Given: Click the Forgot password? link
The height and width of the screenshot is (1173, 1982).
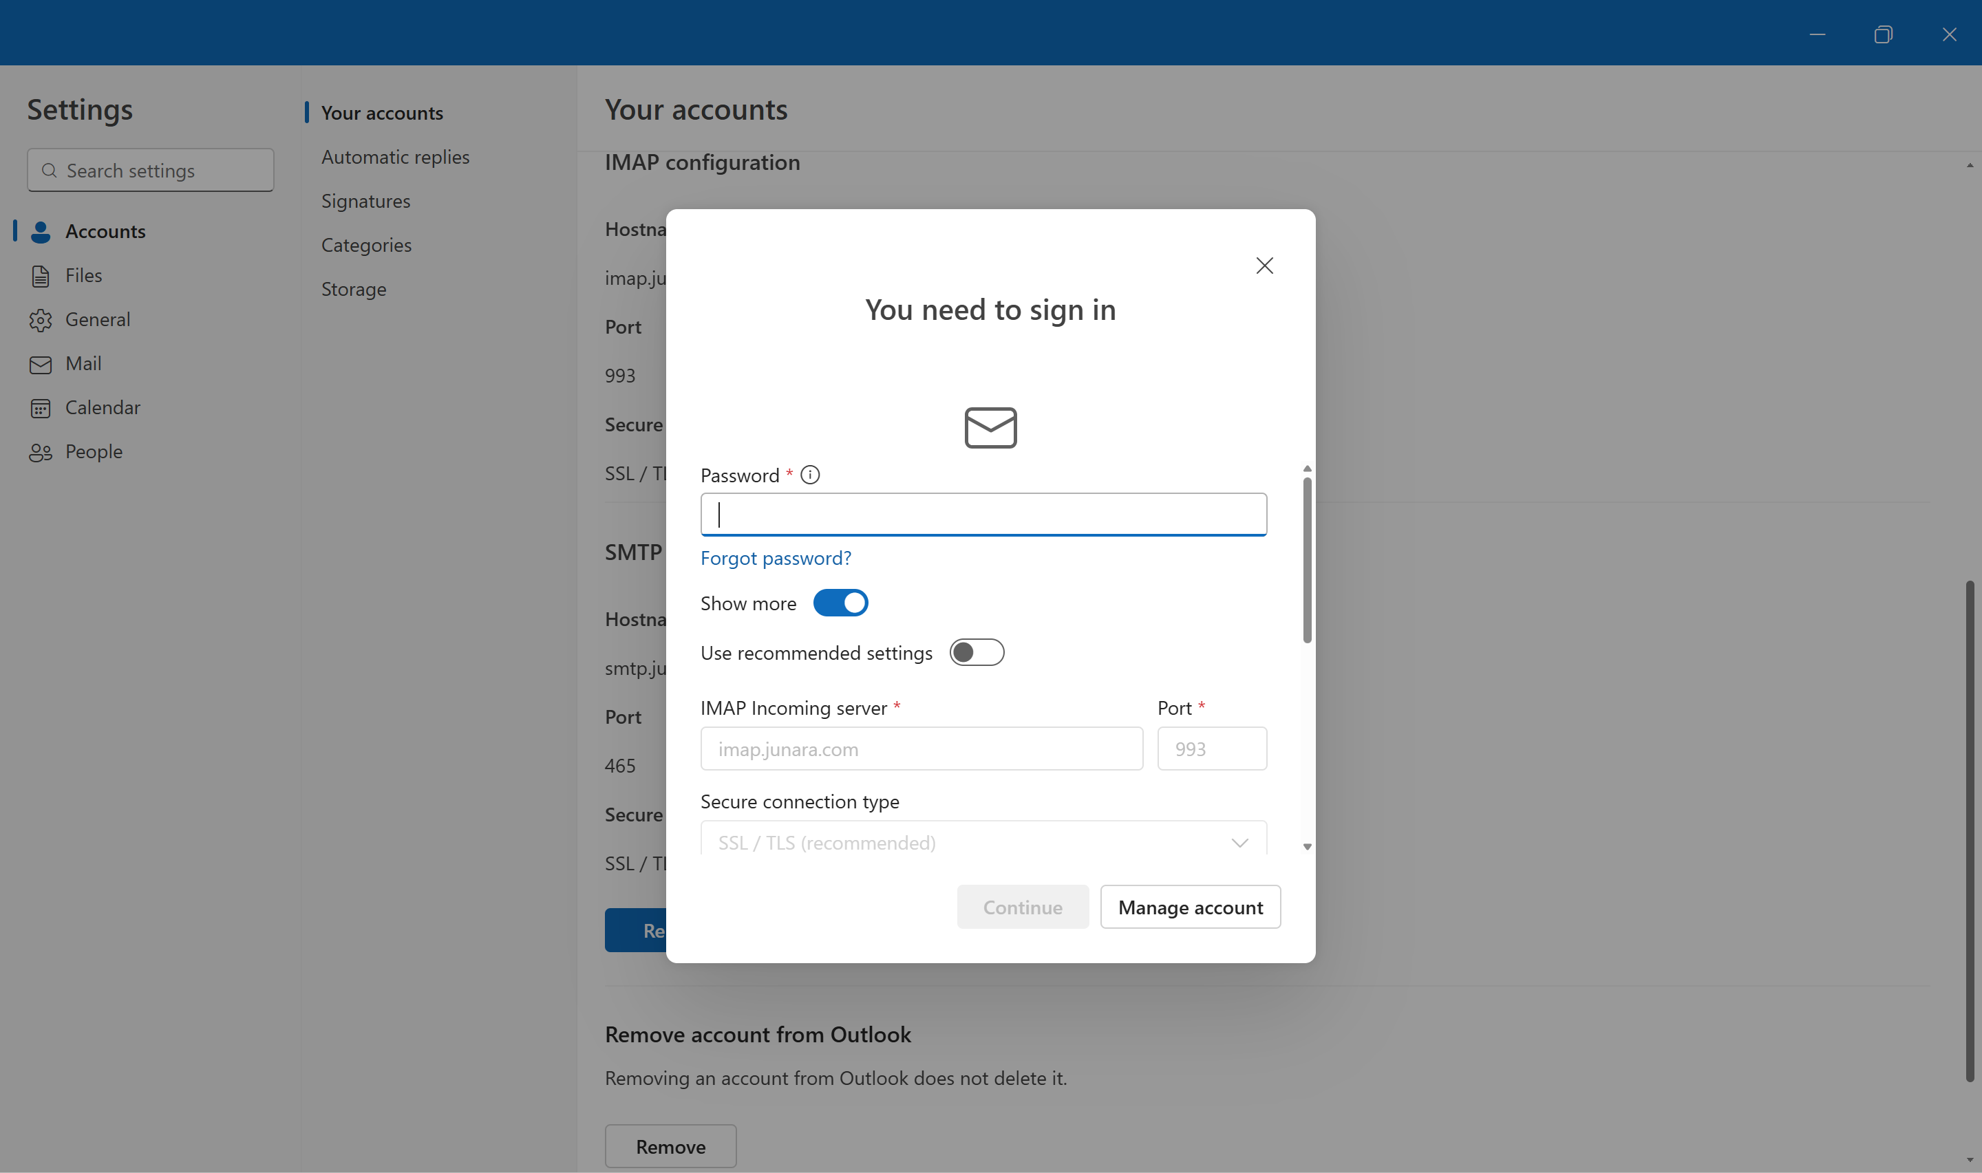Looking at the screenshot, I should coord(776,558).
